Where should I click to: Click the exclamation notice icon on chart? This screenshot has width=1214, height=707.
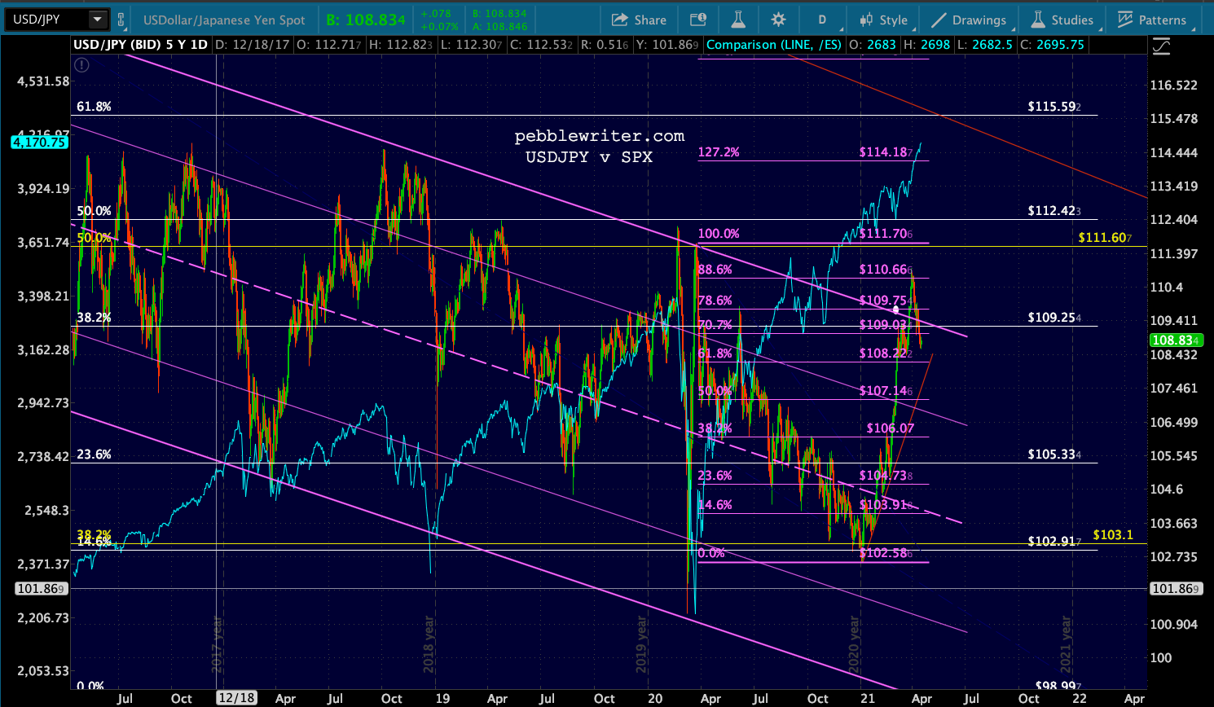click(x=81, y=65)
